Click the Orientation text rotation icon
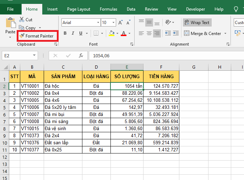 point(168,22)
